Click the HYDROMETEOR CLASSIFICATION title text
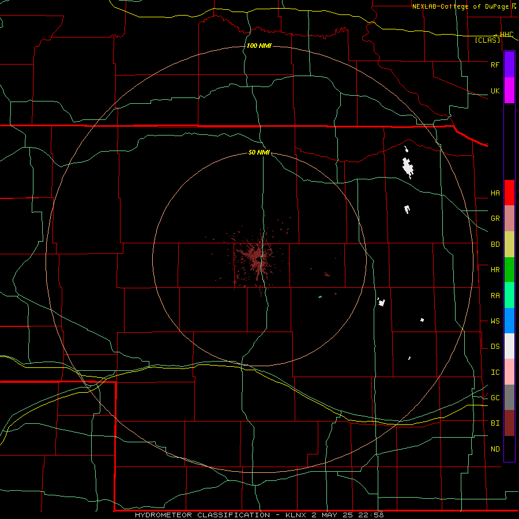 (202, 515)
